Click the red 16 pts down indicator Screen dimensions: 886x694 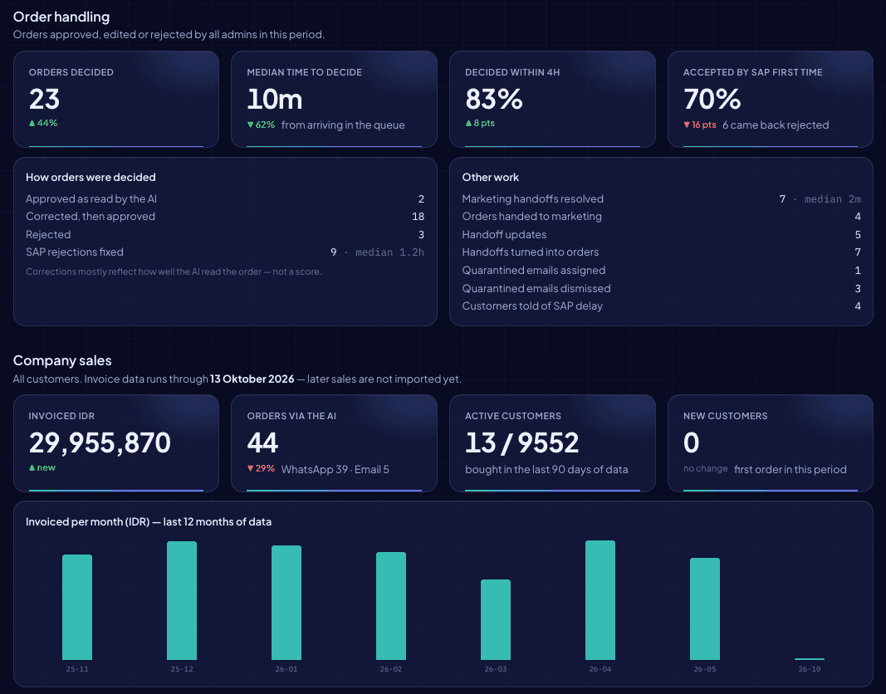[699, 125]
